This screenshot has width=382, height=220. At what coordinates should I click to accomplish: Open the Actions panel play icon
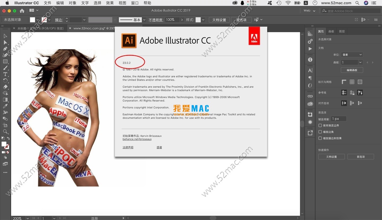pyautogui.click(x=310, y=49)
